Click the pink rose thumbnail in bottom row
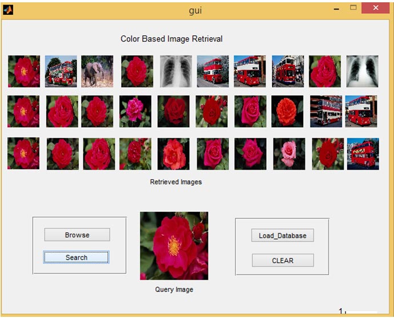This screenshot has width=394, height=318. (x=288, y=154)
